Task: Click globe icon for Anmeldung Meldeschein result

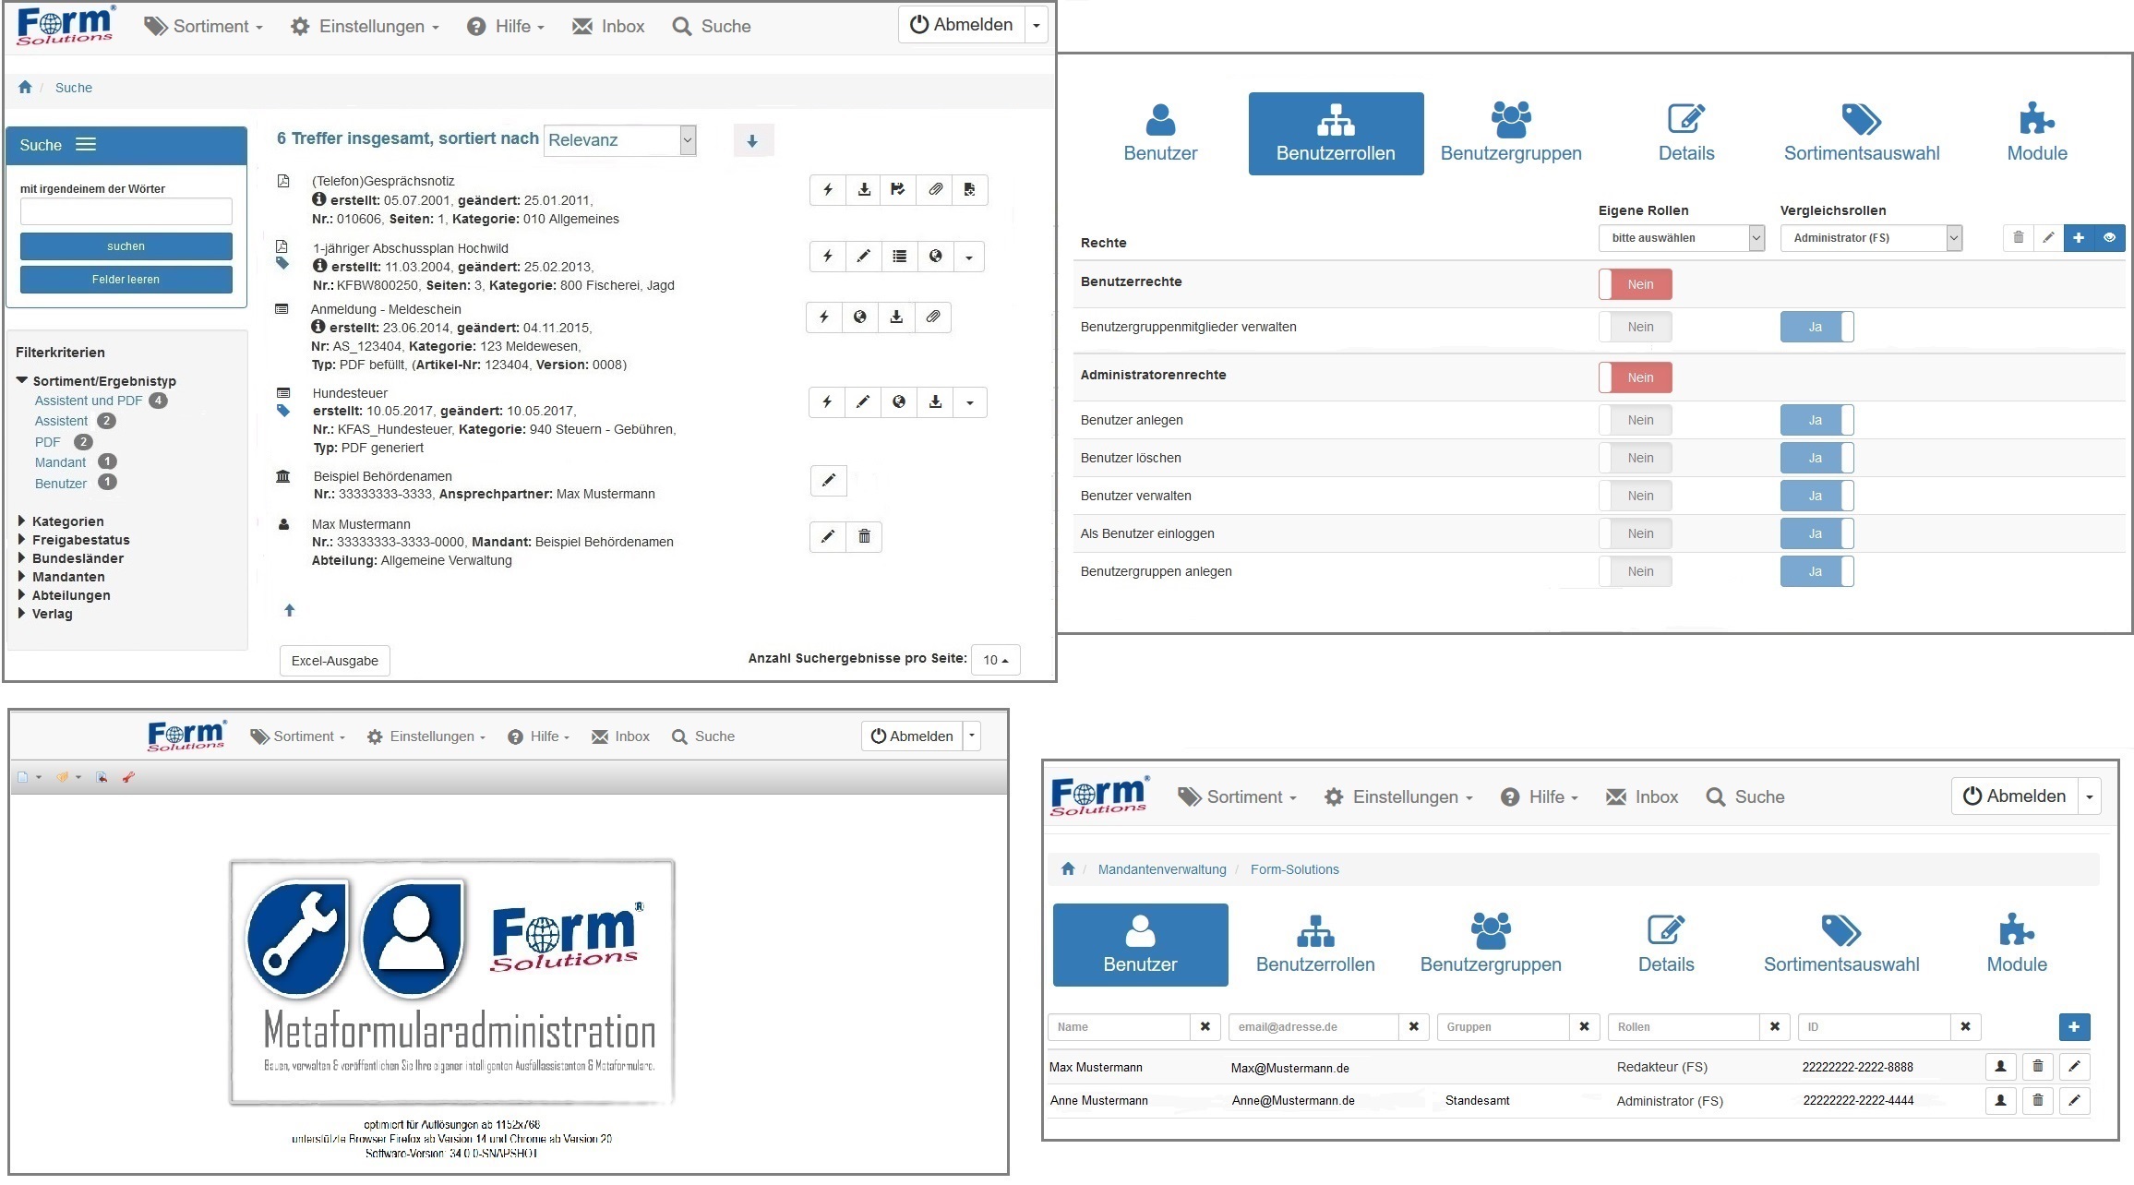Action: 859,317
